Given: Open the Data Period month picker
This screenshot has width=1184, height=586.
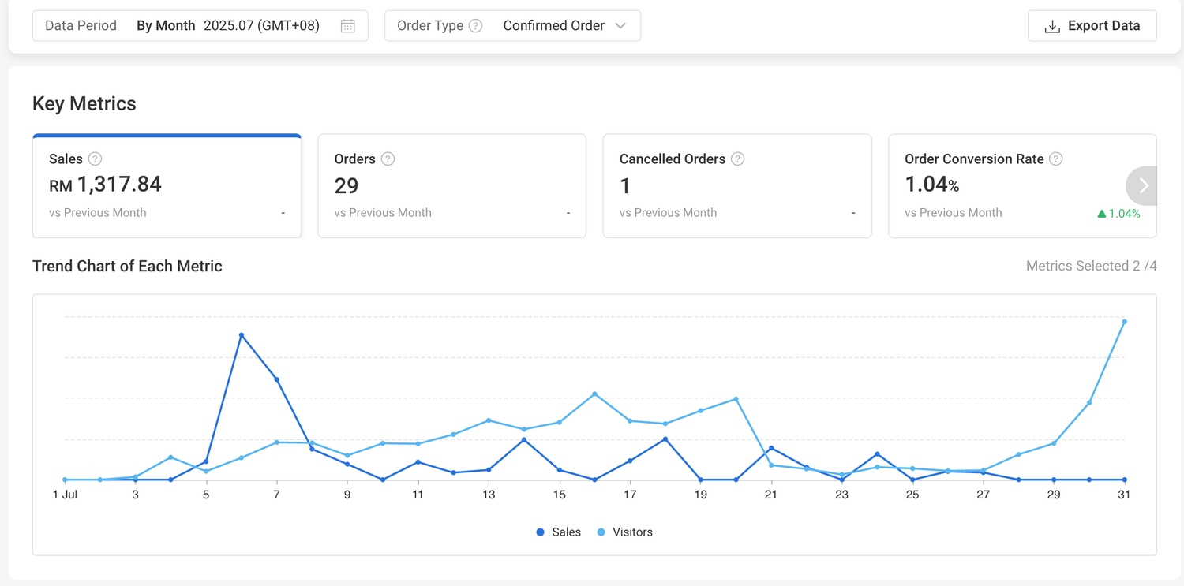Looking at the screenshot, I should [260, 26].
